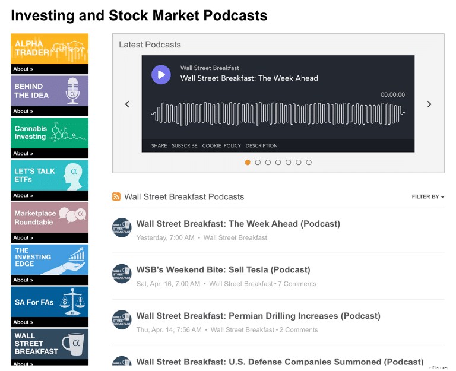This screenshot has height=371, width=456.
Task: Expand About under The Investing Edge
Action: click(x=23, y=280)
